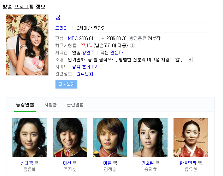223x176 pixels.
Task: Click the 신채경 character photo
Action: click(29, 137)
